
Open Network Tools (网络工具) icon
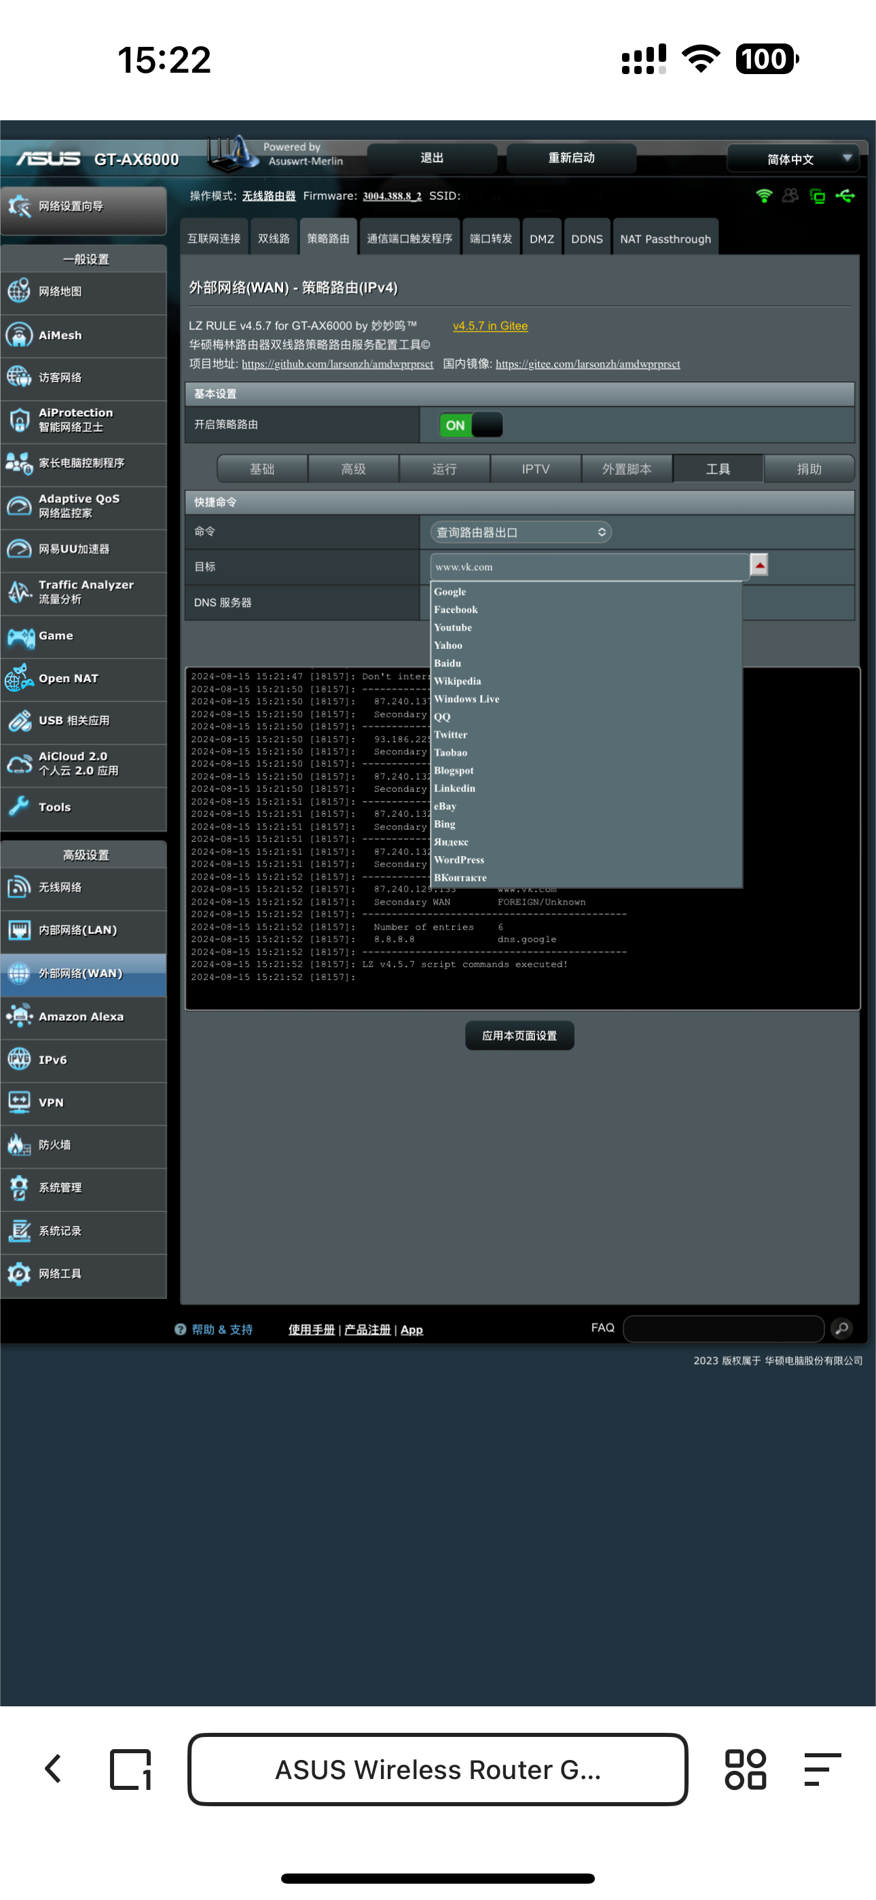click(x=20, y=1273)
